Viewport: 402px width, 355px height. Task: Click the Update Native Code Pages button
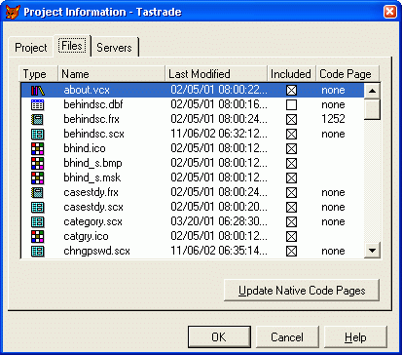coord(302,291)
